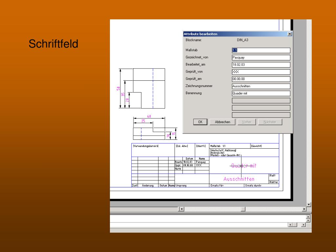Click the Gezeichnet_von field containing Pasquay
The height and width of the screenshot is (252, 336).
click(261, 57)
